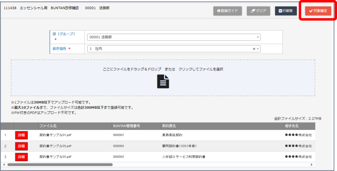Clear the 保存場所 selection with x icon
Screen dimensions: 337x171
(254, 49)
